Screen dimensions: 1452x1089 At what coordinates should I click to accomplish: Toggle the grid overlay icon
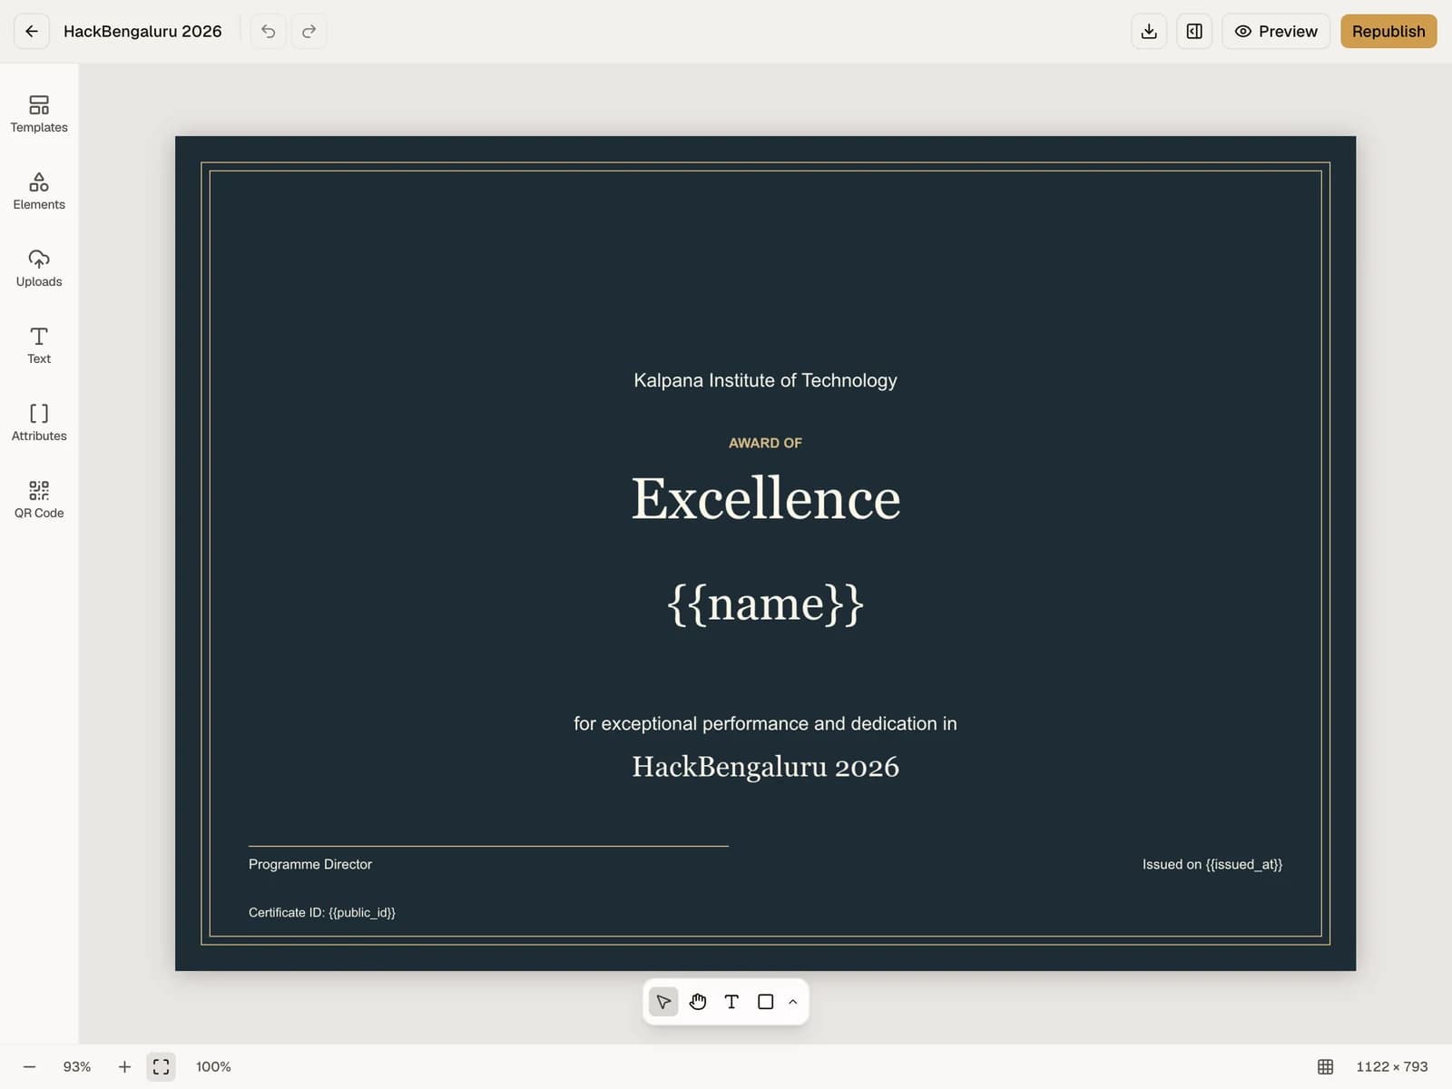(1325, 1066)
